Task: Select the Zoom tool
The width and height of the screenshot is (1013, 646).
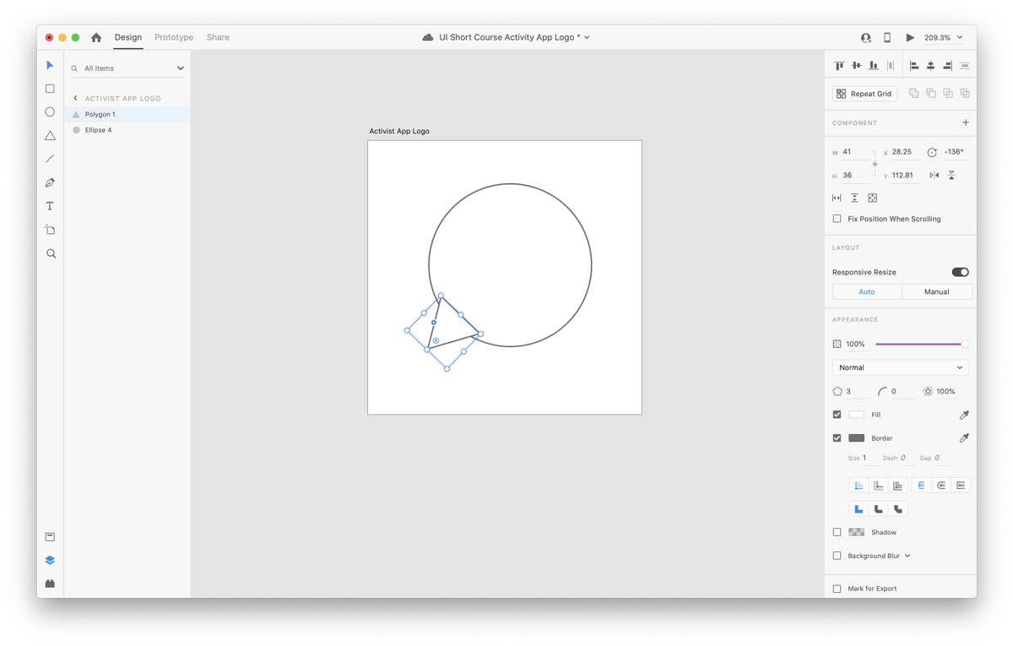Action: pyautogui.click(x=51, y=253)
